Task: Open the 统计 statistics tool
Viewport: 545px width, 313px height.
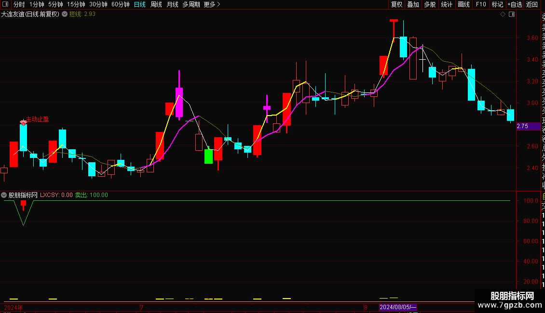Action: (x=447, y=4)
